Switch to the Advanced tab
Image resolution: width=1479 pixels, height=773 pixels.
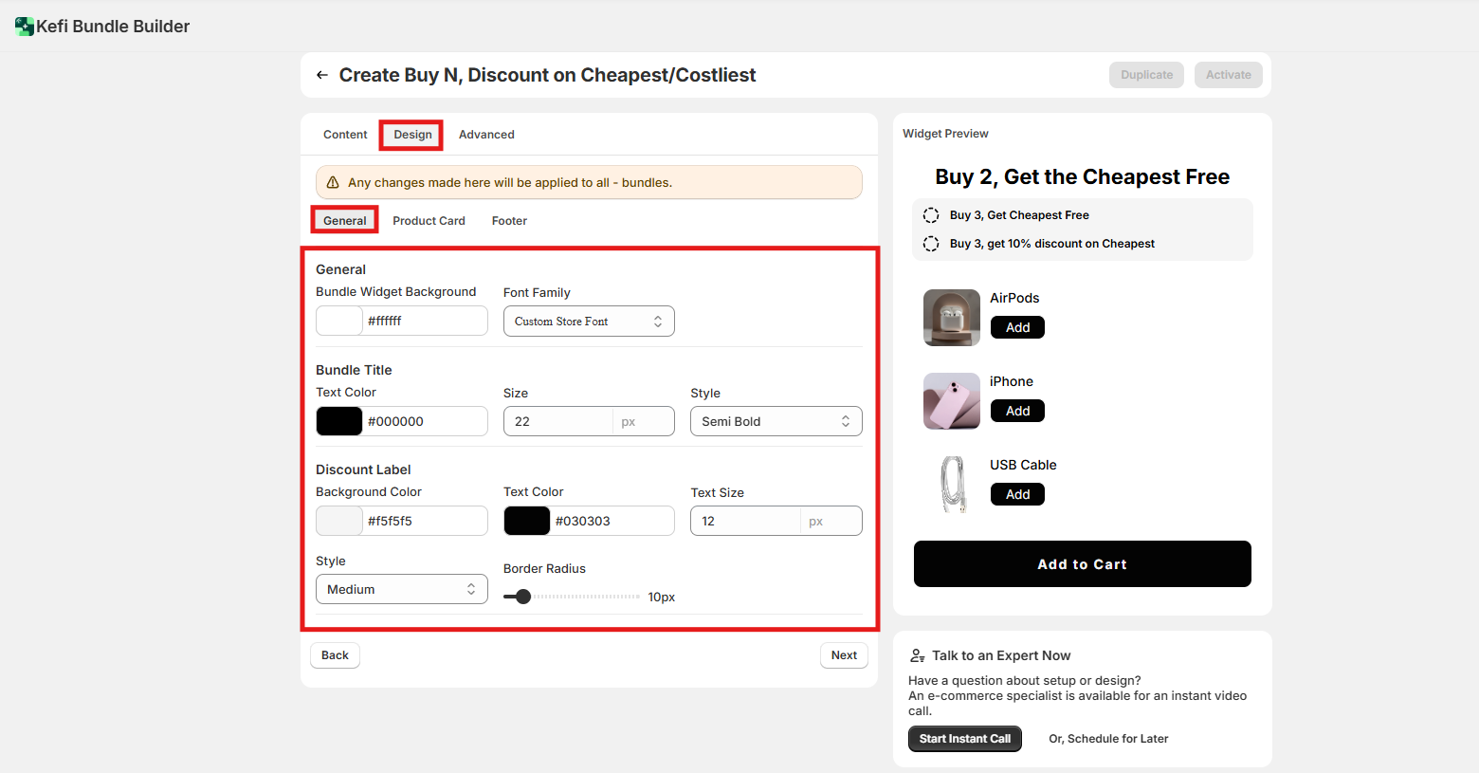pos(486,135)
